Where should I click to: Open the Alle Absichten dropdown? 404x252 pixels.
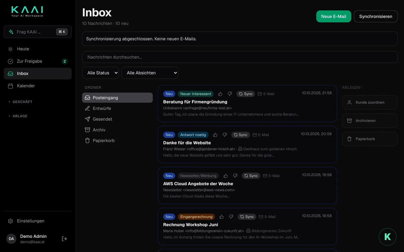point(150,73)
